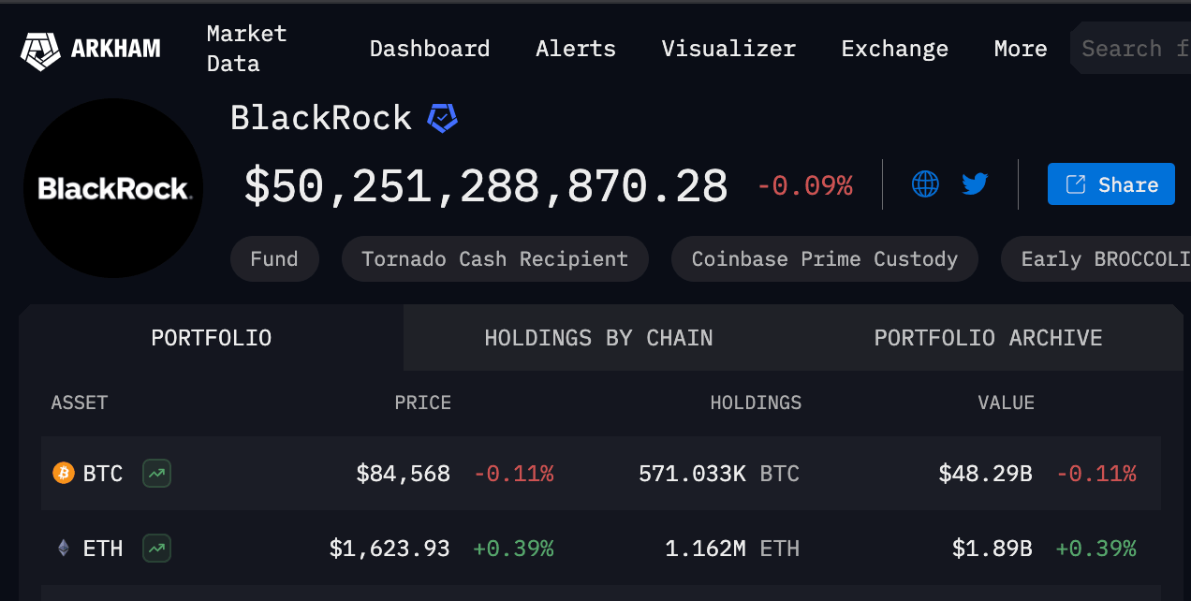The height and width of the screenshot is (601, 1191).
Task: Switch to the Holdings by Chain tab
Action: coord(598,337)
